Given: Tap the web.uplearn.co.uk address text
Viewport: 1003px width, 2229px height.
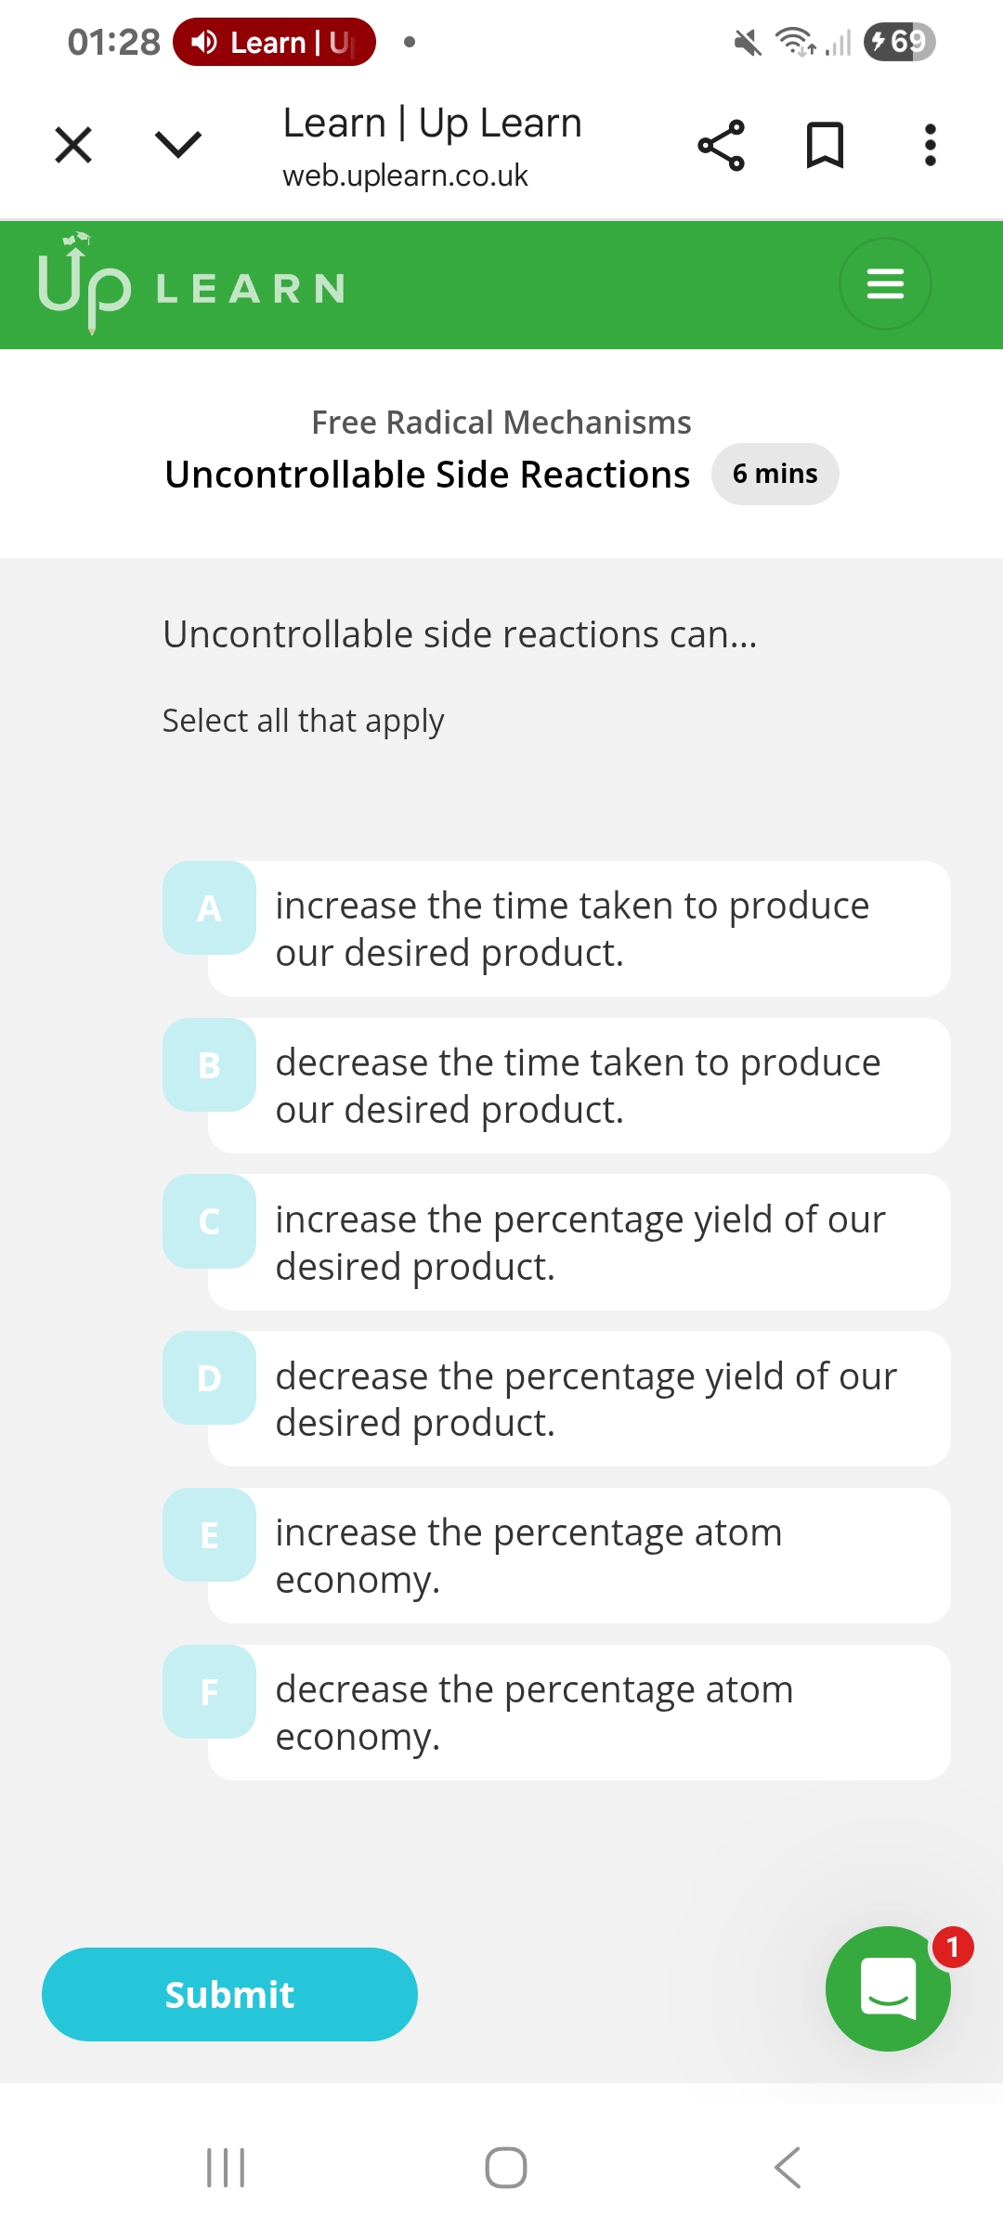Looking at the screenshot, I should (405, 176).
